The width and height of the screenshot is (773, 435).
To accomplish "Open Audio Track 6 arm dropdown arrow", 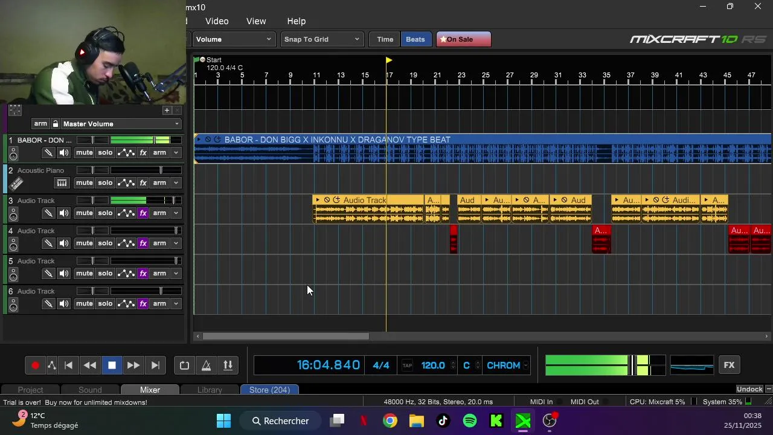I will pyautogui.click(x=176, y=304).
